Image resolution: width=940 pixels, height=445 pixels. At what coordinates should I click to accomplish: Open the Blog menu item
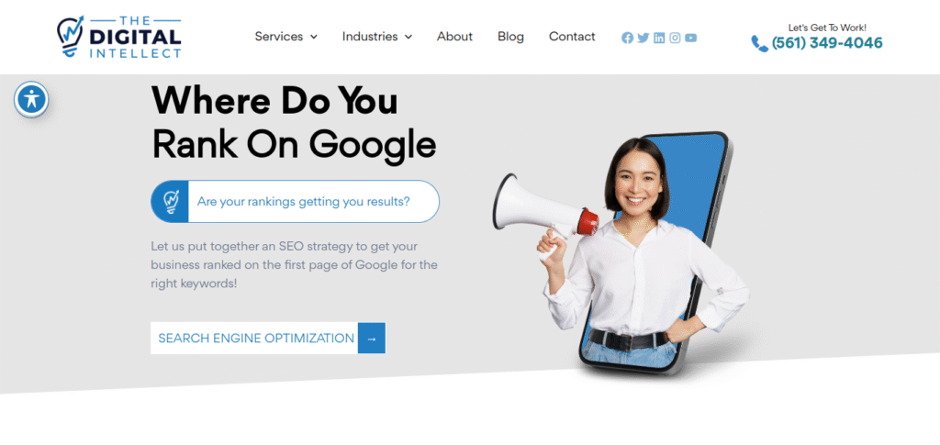point(510,37)
